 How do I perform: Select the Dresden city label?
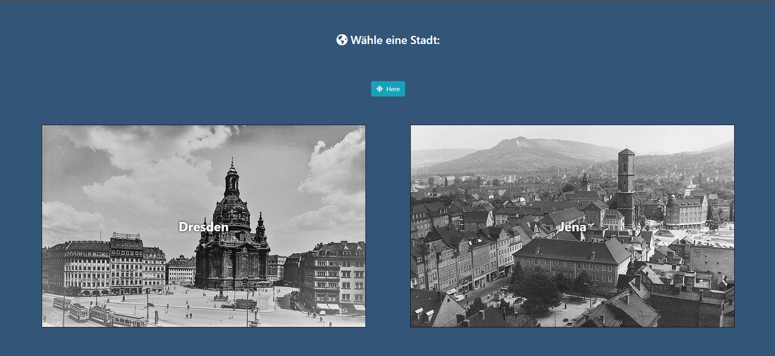tap(203, 227)
